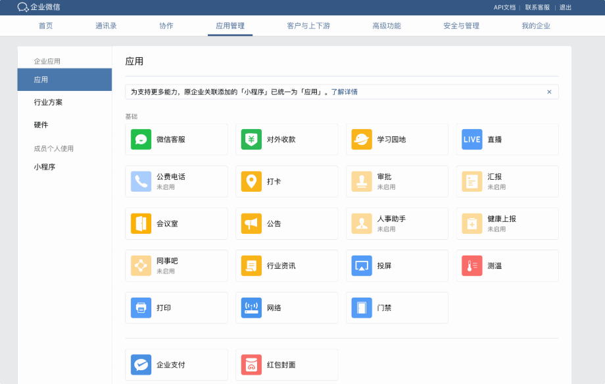Open the 公告 megaphone icon

pyautogui.click(x=251, y=224)
